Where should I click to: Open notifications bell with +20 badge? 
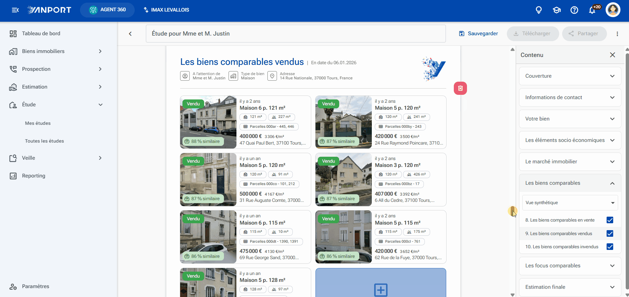tap(592, 10)
